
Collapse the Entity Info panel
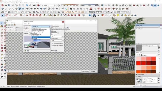(137, 27)
